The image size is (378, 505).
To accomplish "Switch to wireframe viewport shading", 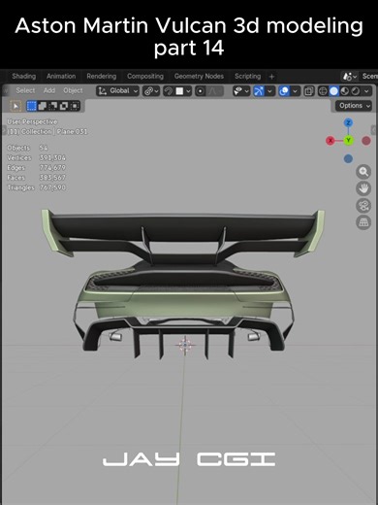I will click(x=323, y=91).
